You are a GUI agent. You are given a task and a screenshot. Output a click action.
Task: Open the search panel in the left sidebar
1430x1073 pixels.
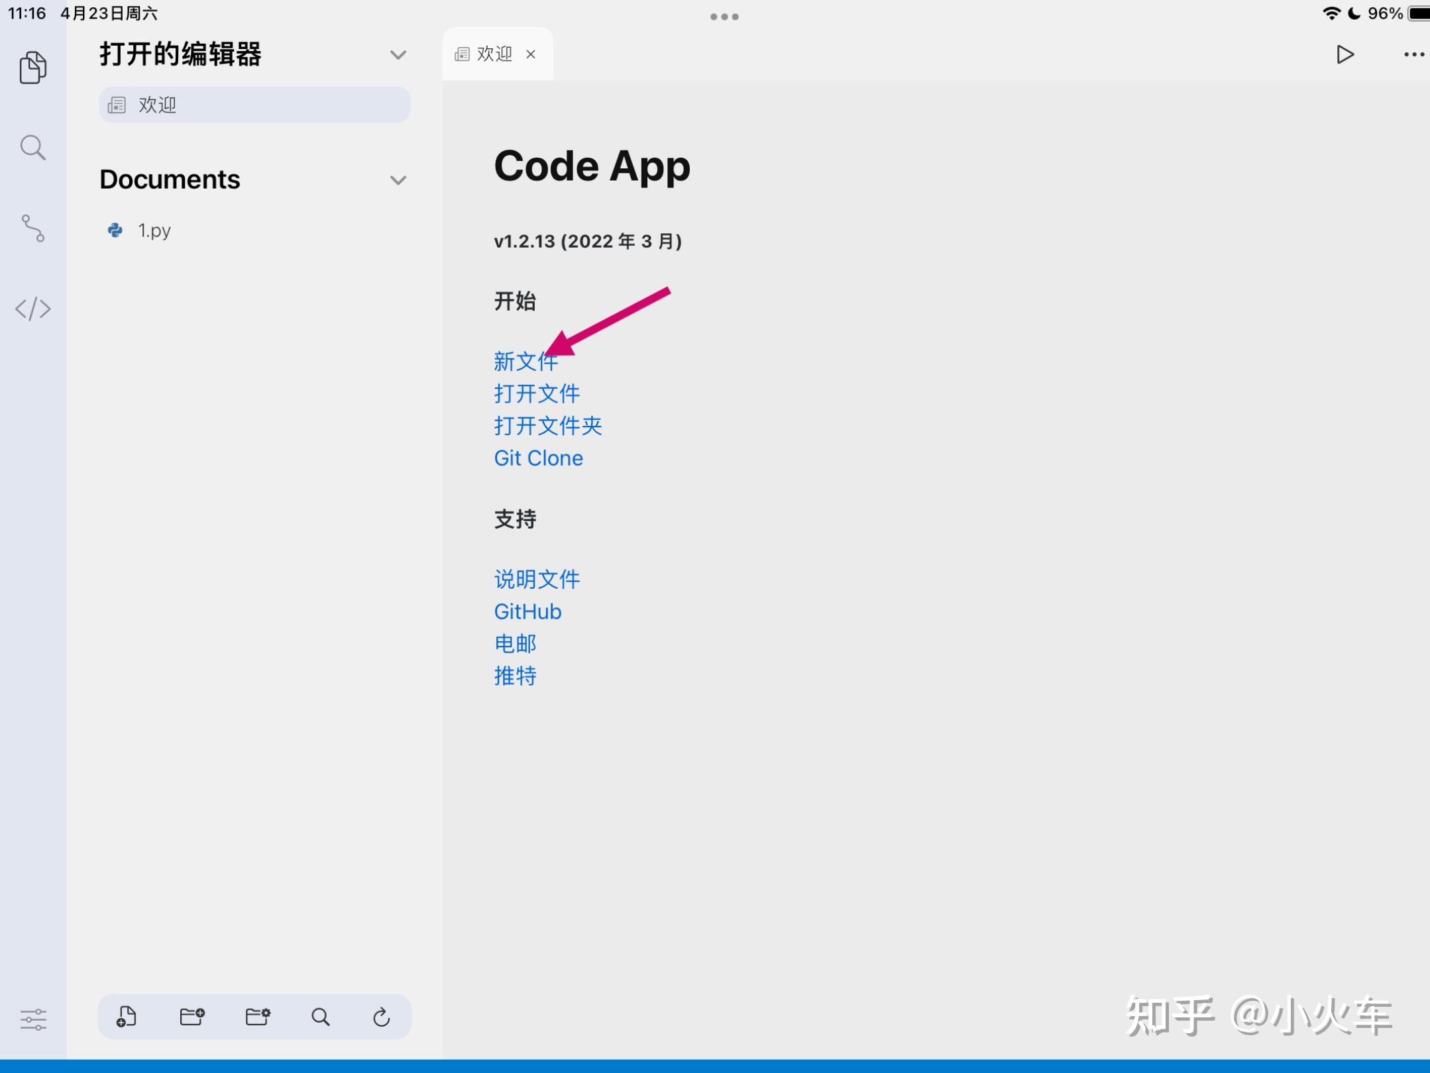click(x=33, y=147)
